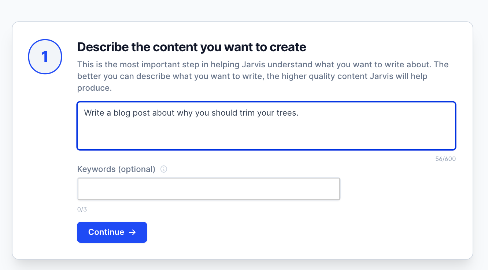Click the arrow icon on Continue button
The height and width of the screenshot is (270, 488).
133,232
